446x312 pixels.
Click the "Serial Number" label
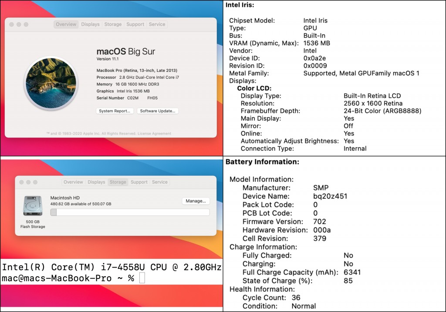[x=110, y=98]
